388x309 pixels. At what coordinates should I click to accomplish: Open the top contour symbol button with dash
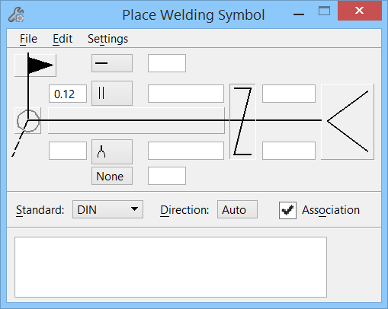[x=112, y=63]
